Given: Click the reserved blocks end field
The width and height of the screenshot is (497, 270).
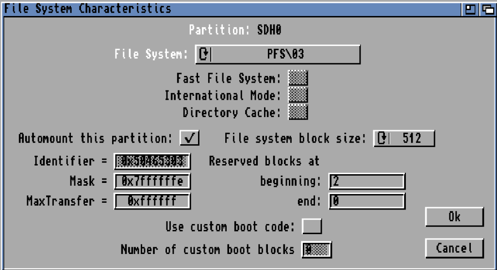Looking at the screenshot, I should click(x=366, y=201).
